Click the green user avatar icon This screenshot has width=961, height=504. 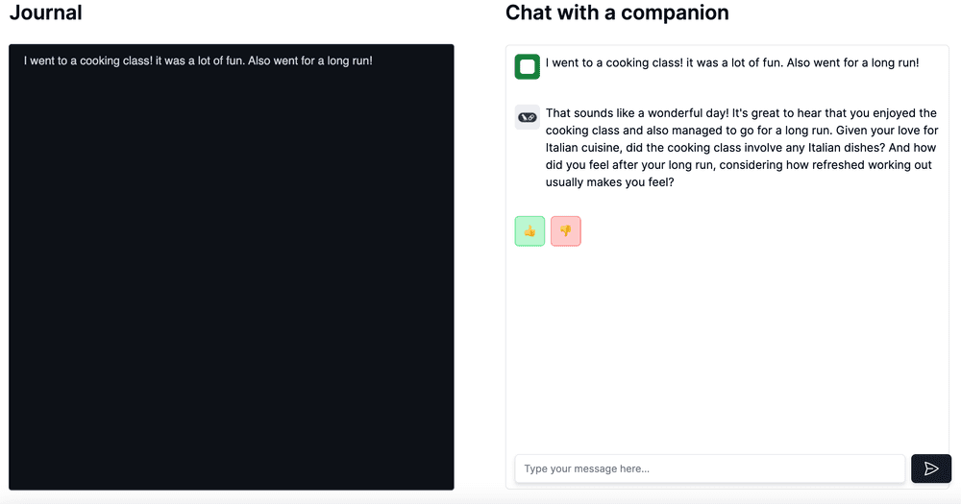pyautogui.click(x=527, y=66)
